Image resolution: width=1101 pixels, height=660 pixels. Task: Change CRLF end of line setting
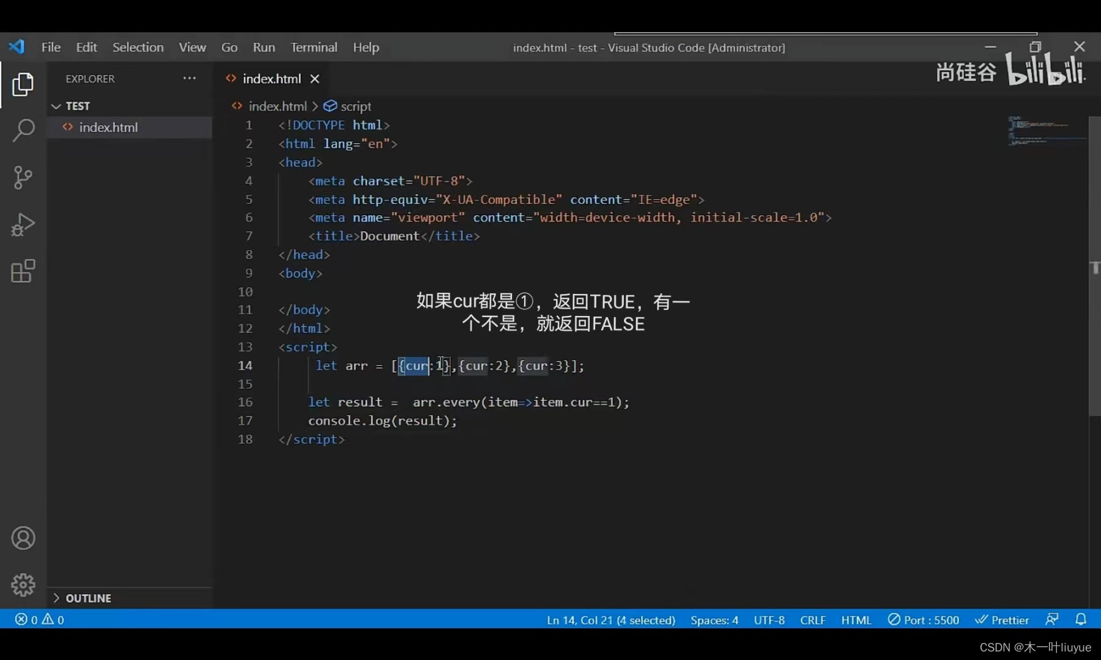coord(813,620)
